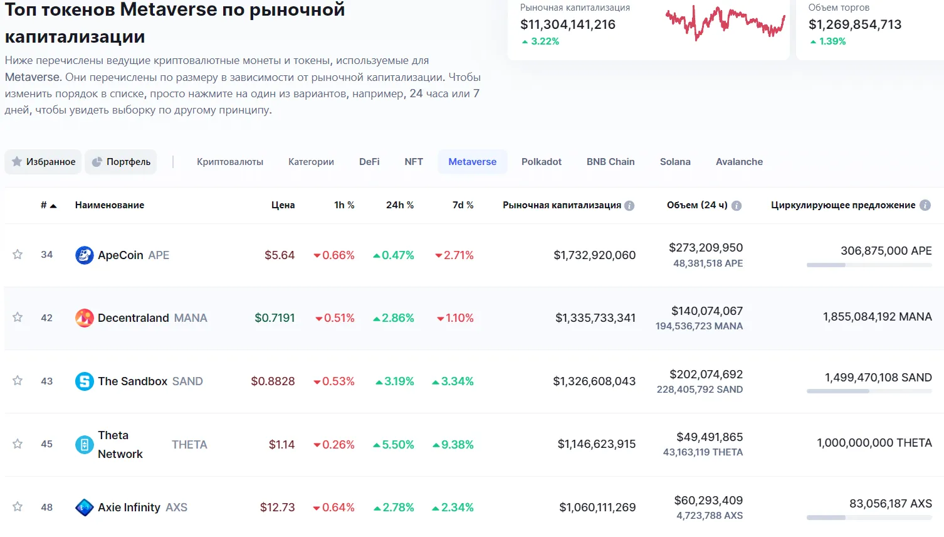This screenshot has width=944, height=537.
Task: Sort by 24h % column header
Action: 400,205
